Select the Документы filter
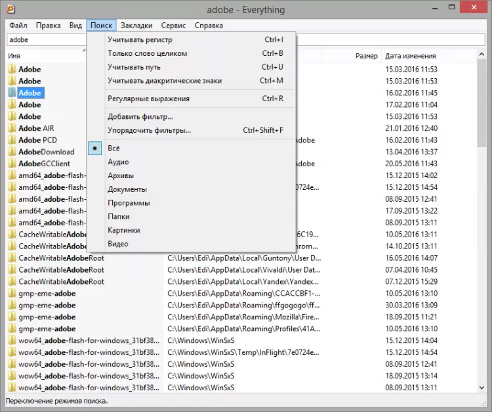 coord(192,189)
